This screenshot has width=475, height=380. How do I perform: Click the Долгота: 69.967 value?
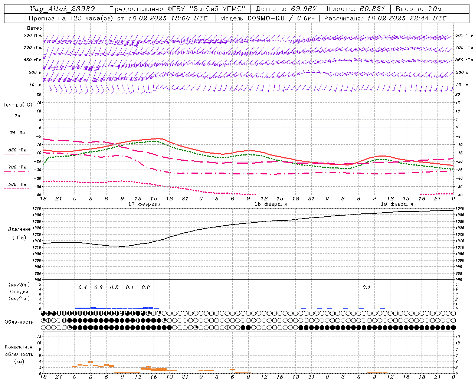[x=286, y=9]
